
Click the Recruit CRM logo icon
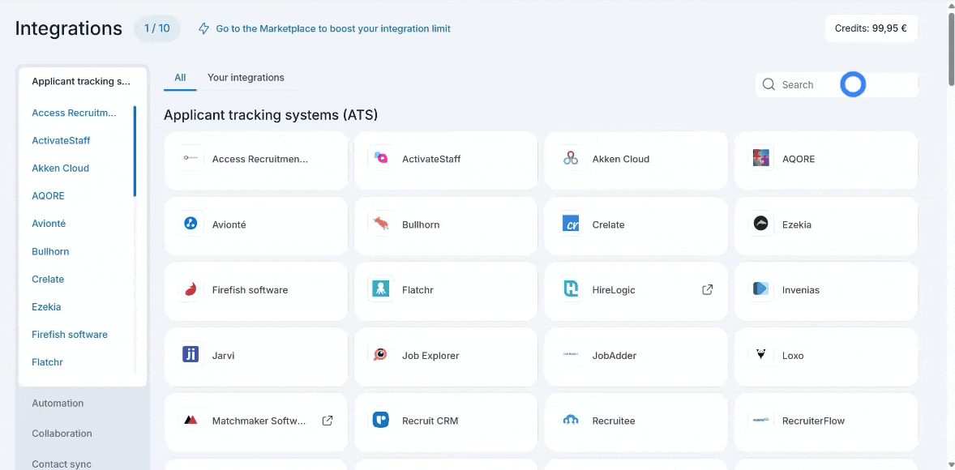[381, 420]
